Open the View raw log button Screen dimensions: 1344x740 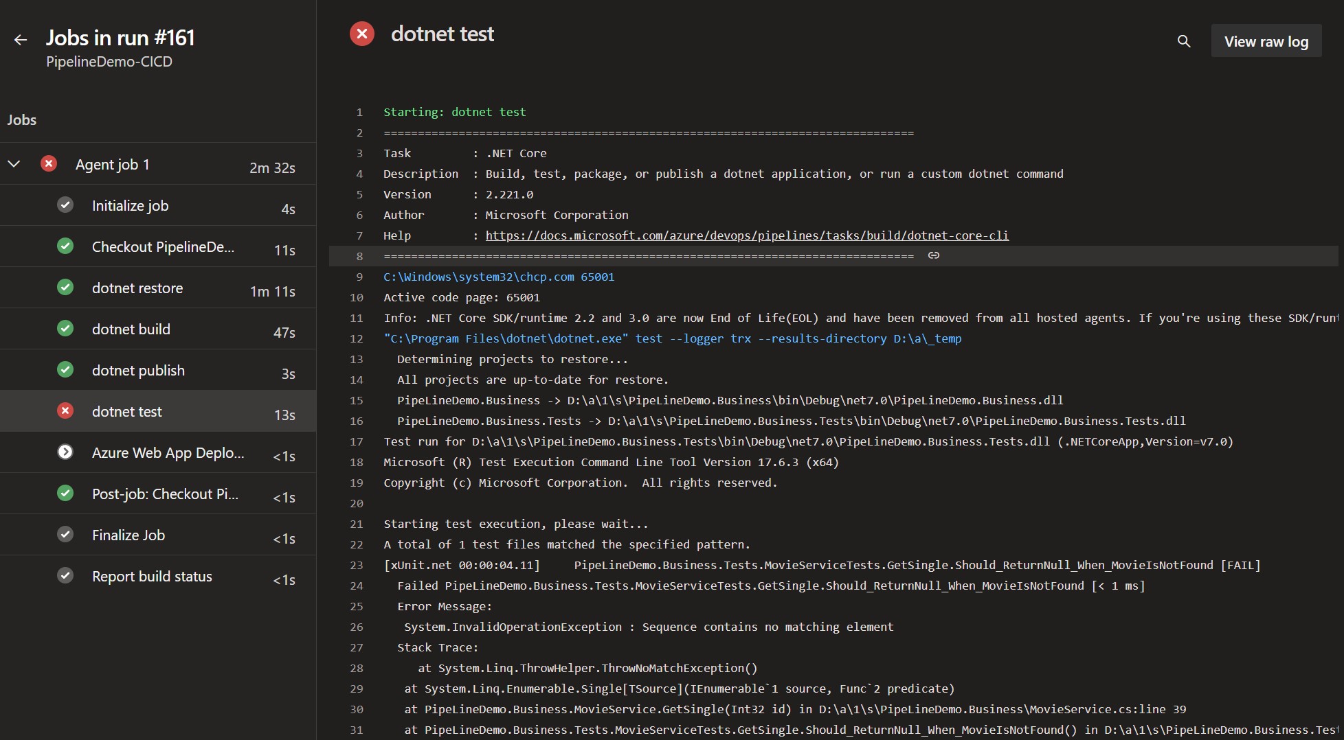[x=1266, y=41]
